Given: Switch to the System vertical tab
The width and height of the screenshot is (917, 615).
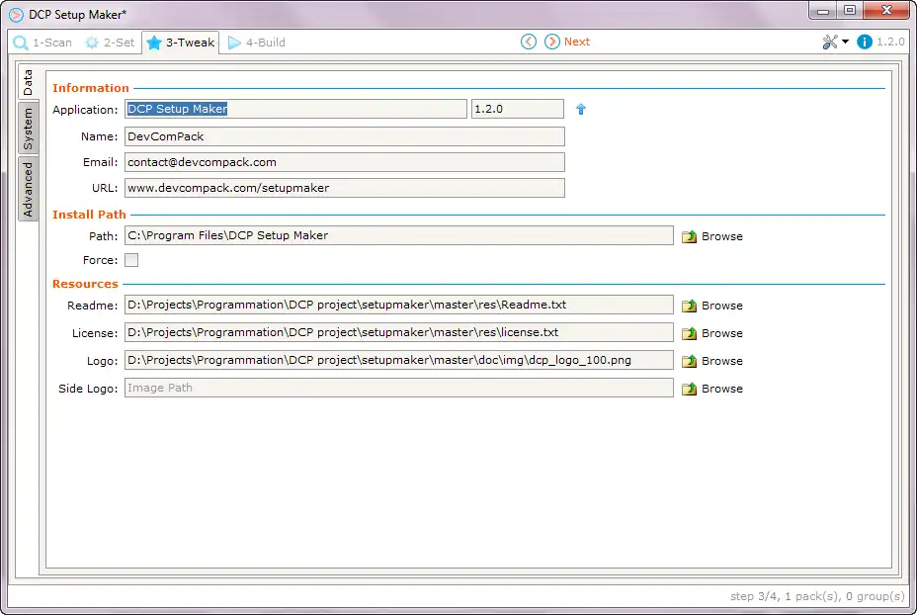Looking at the screenshot, I should [x=28, y=129].
